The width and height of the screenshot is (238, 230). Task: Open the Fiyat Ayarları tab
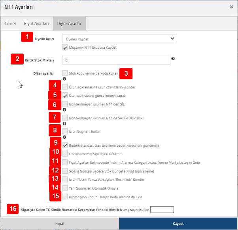click(x=36, y=23)
